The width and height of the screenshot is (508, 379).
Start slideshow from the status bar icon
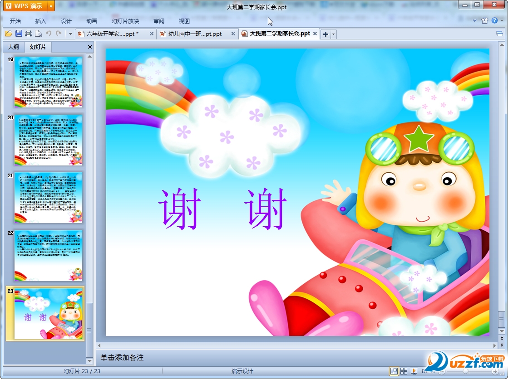[414, 371]
